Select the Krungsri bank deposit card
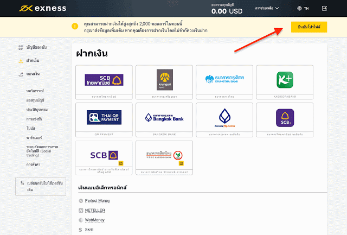Screen dimensions: 347x235 164,82
